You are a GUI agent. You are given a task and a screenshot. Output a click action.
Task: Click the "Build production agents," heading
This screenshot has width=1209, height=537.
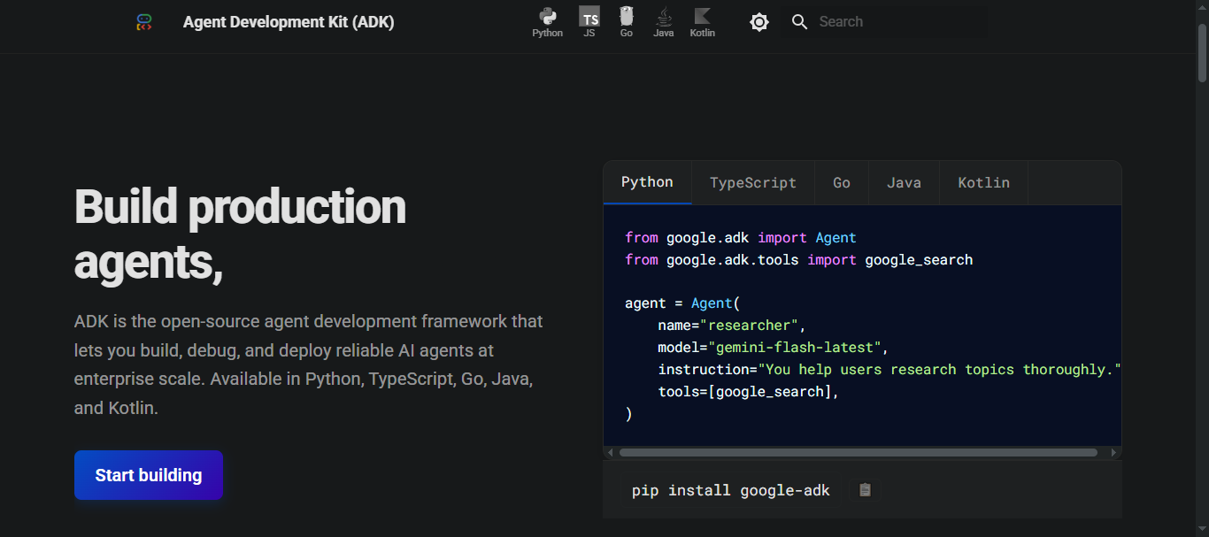[x=240, y=234]
